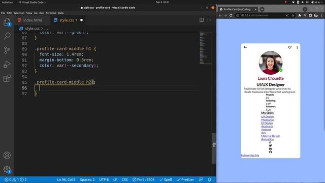The image size is (325, 183).
Task: Open the browser extensions puzzle icon
Action: 300,15
